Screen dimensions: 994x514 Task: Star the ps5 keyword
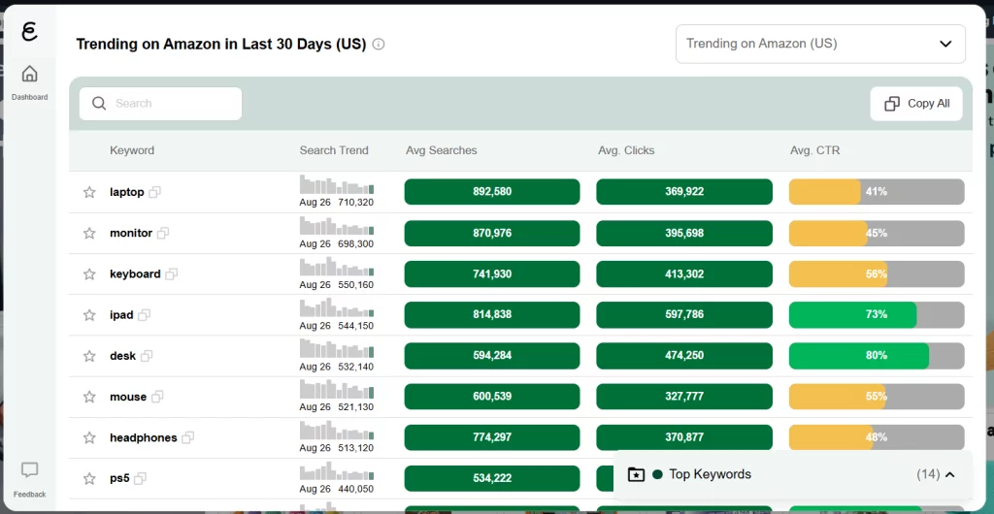click(89, 478)
